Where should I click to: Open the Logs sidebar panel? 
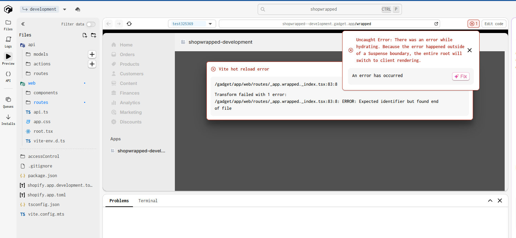click(8, 42)
